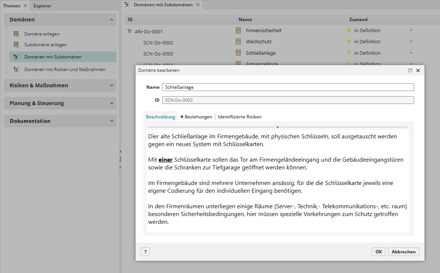Click the icon on Domänen mit Subdomänen tab

[x=127, y=5]
